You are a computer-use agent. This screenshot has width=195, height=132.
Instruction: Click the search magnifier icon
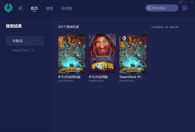pyautogui.click(x=149, y=8)
